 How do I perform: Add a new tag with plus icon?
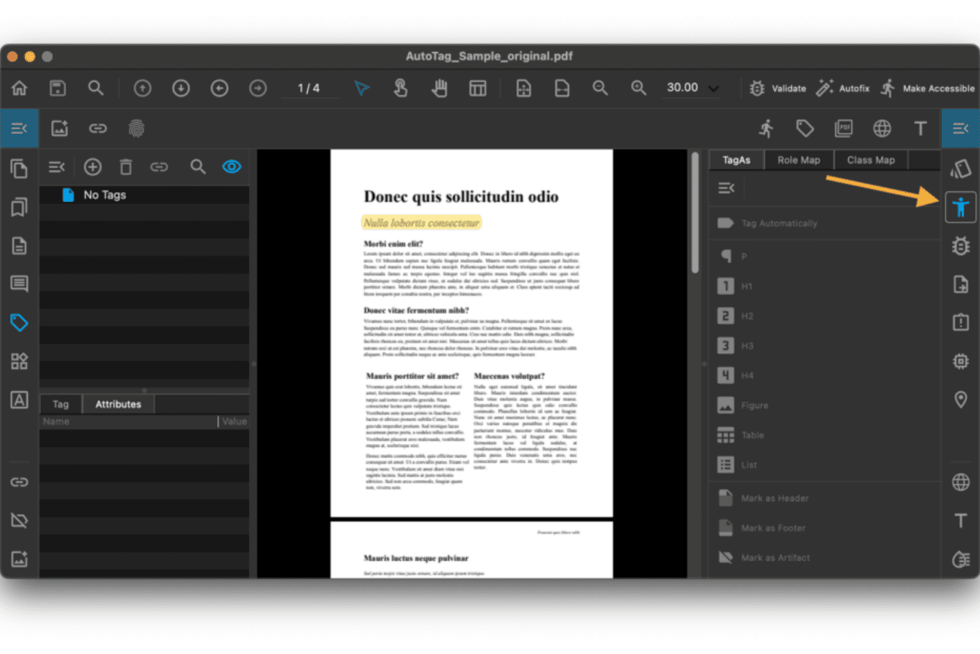[93, 167]
